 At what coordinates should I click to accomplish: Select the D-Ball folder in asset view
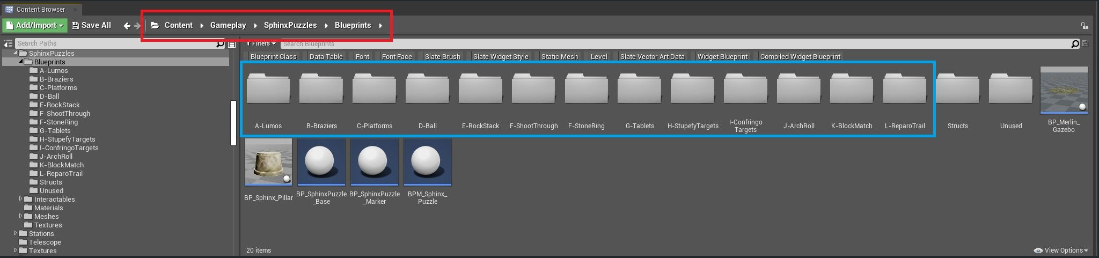428,89
